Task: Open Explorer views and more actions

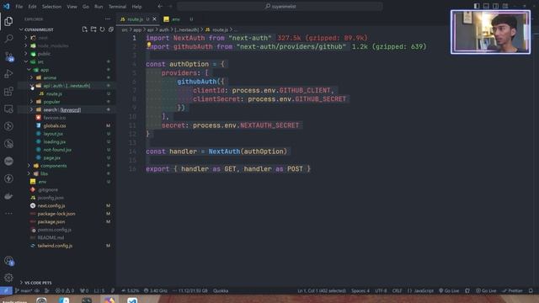Action: (x=108, y=19)
